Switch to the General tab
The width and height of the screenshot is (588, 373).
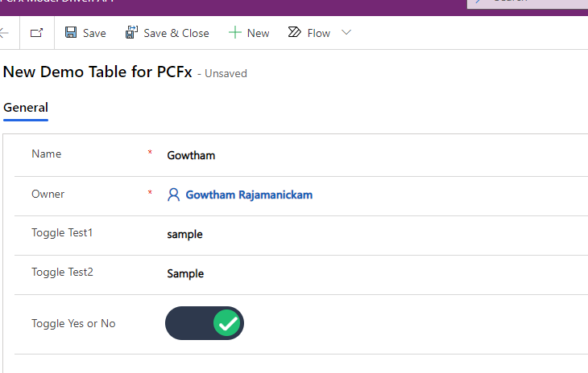(x=26, y=108)
